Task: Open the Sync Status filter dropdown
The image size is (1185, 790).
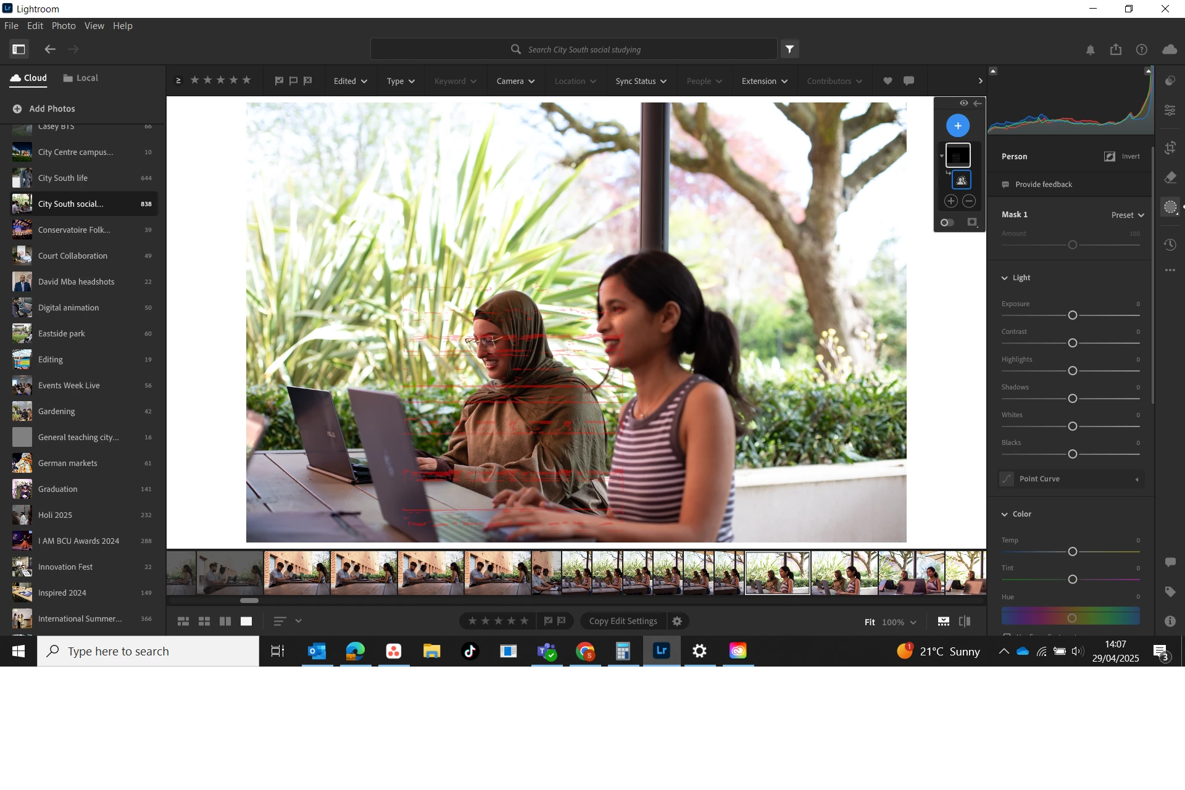Action: tap(641, 81)
